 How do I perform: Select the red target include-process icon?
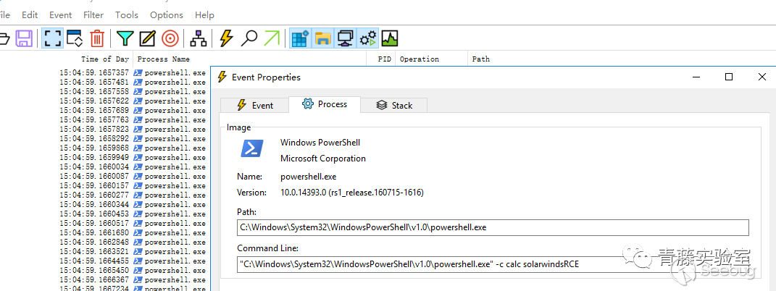[170, 38]
